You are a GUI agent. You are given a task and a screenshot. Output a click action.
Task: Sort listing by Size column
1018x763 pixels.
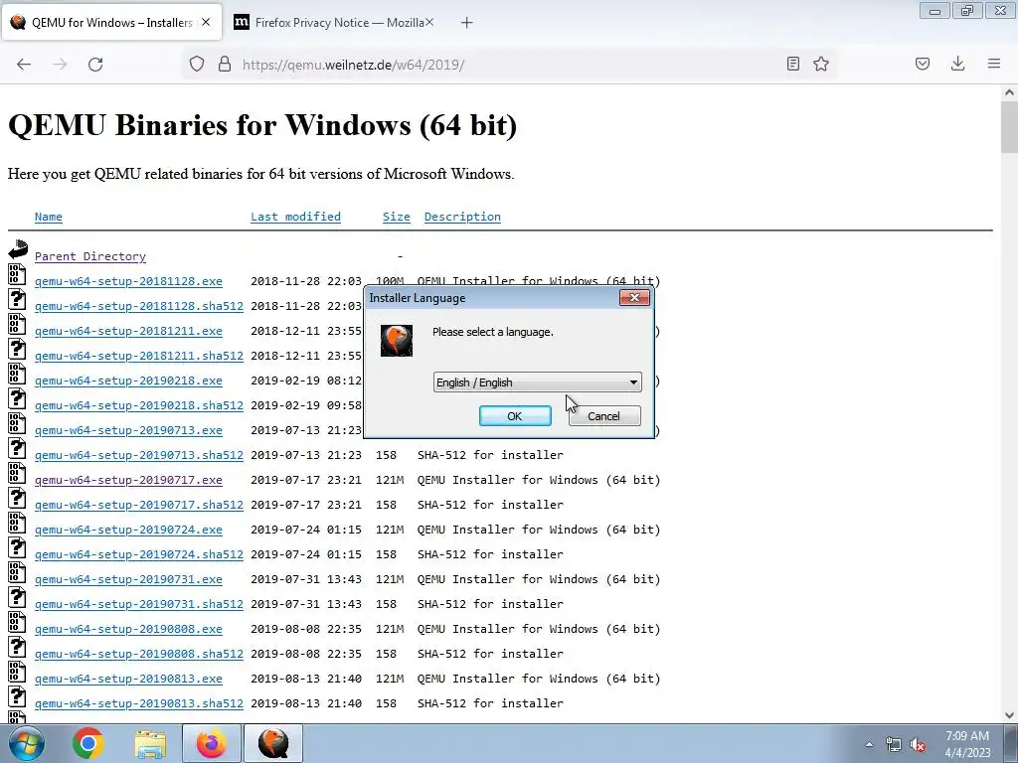point(396,217)
